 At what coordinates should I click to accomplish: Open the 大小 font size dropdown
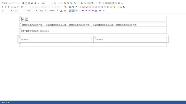point(43,11)
